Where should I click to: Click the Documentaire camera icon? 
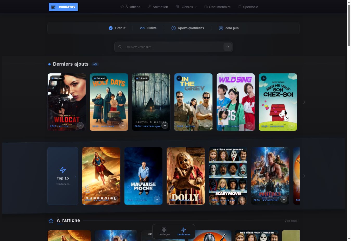pos(206,7)
